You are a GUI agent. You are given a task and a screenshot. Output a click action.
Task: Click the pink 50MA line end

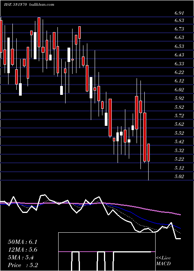[x=180, y=214]
